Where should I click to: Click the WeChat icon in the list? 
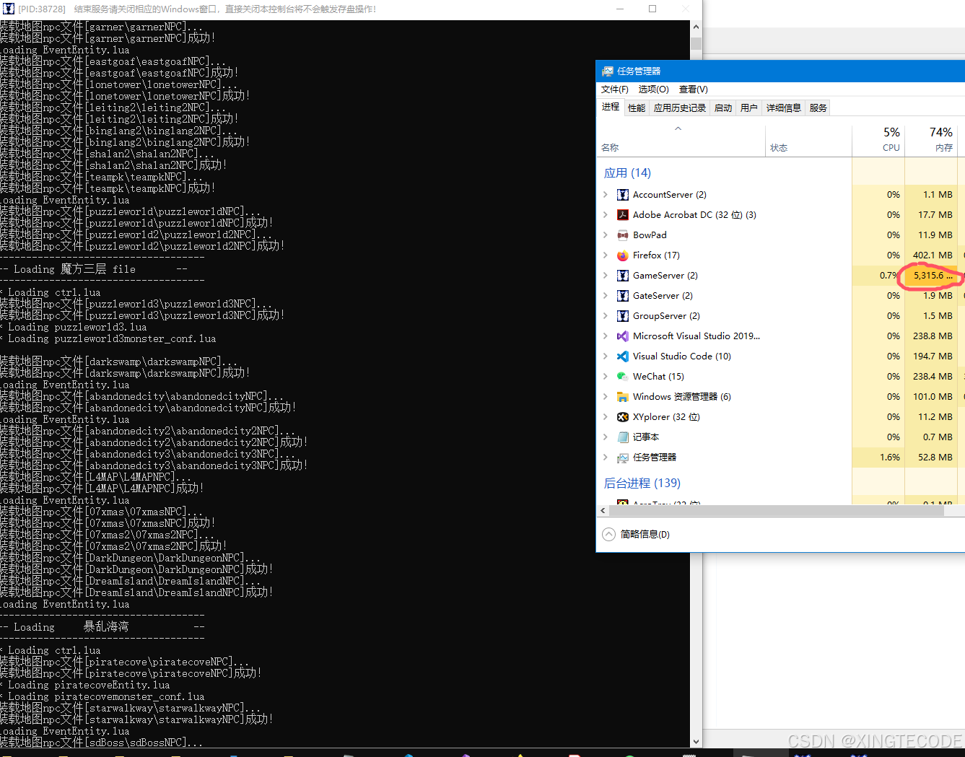[622, 377]
